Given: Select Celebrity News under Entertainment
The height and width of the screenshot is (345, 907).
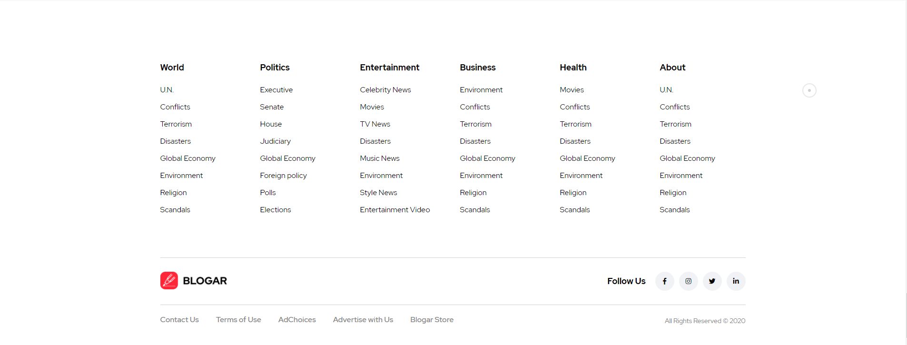Looking at the screenshot, I should pos(385,90).
